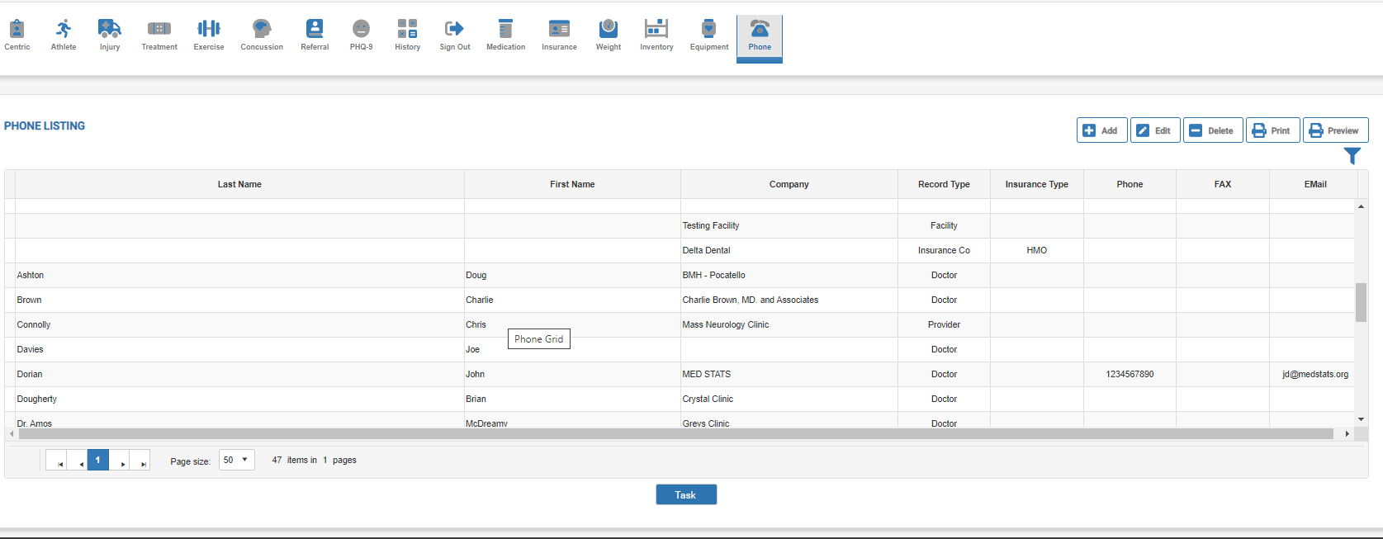Viewport: 1383px width, 539px height.
Task: Sort by First Name column header
Action: (x=572, y=184)
